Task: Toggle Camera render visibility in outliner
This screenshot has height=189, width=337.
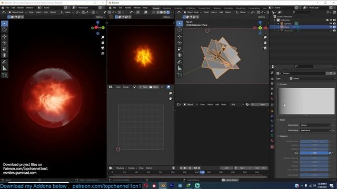Action: coord(334,24)
